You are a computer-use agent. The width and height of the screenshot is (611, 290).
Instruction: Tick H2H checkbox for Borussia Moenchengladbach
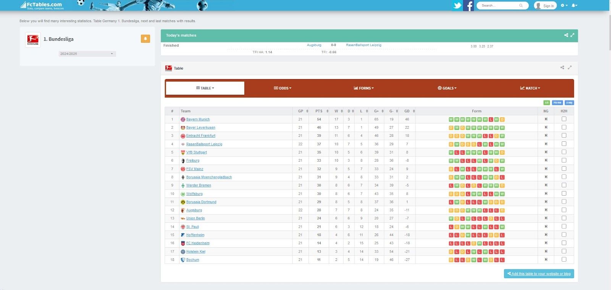coord(564,177)
